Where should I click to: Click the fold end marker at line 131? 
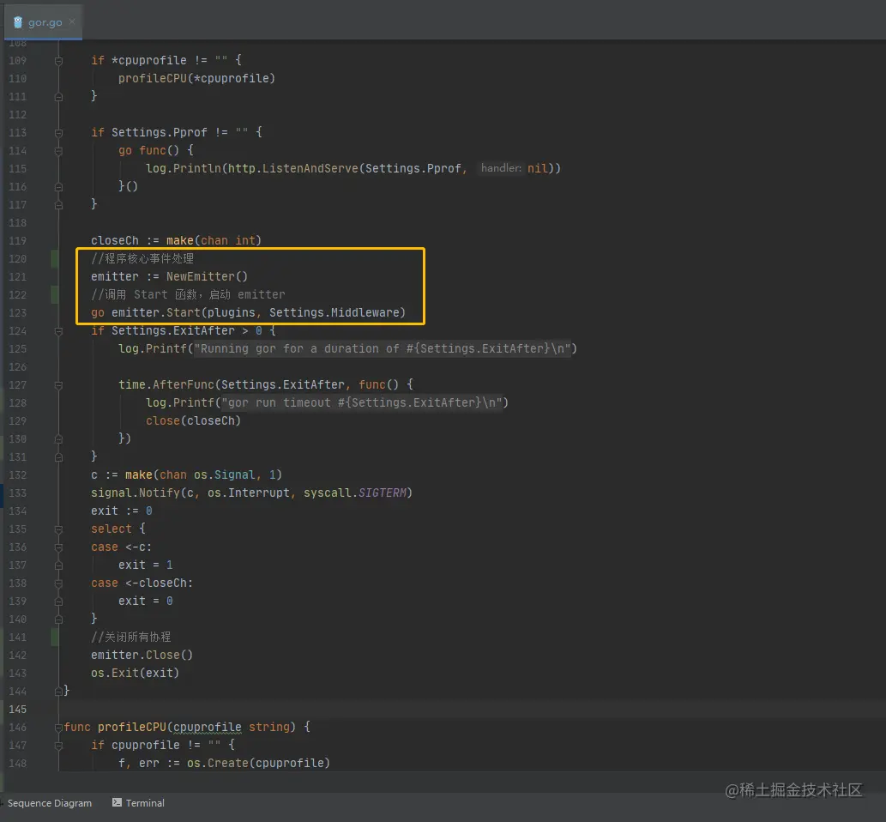click(x=58, y=457)
